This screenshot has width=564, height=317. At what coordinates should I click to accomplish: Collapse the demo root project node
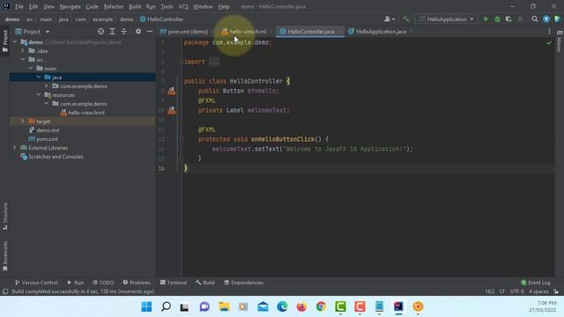[15, 42]
